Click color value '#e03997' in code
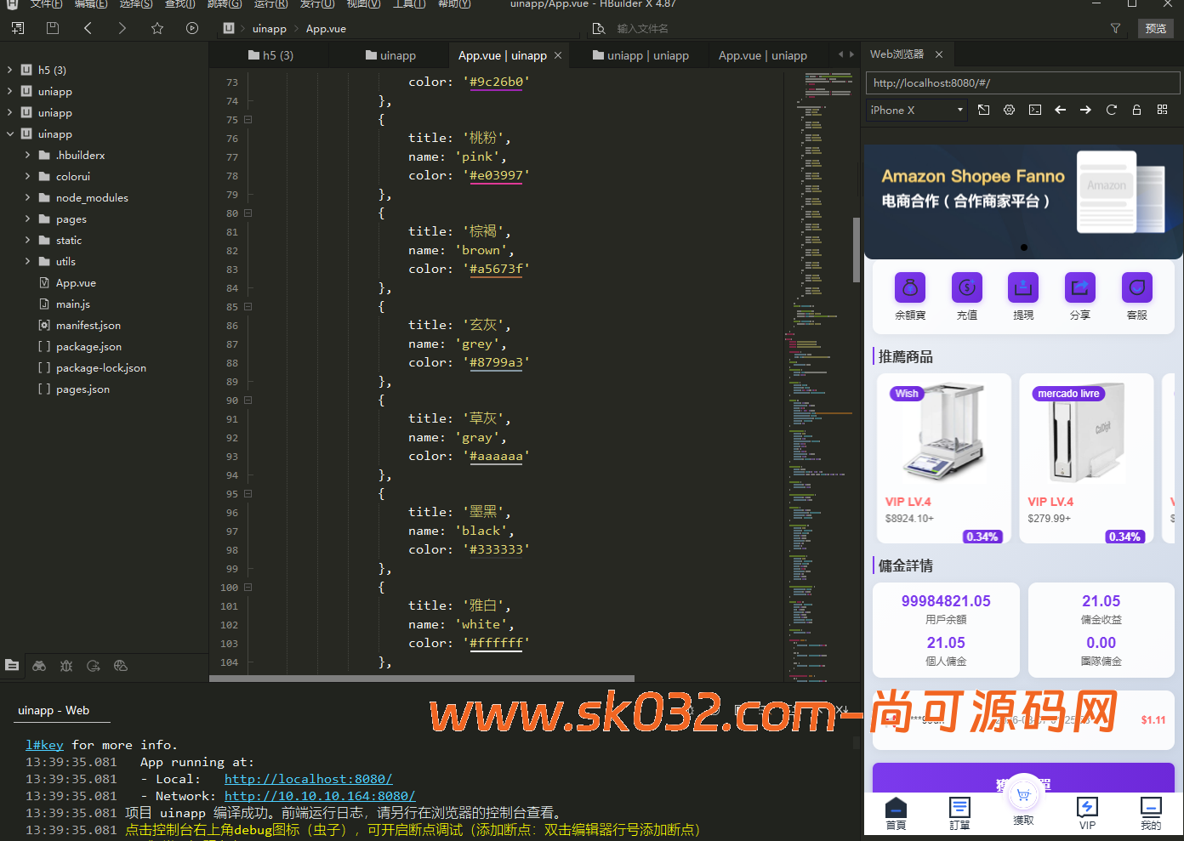 pos(496,175)
